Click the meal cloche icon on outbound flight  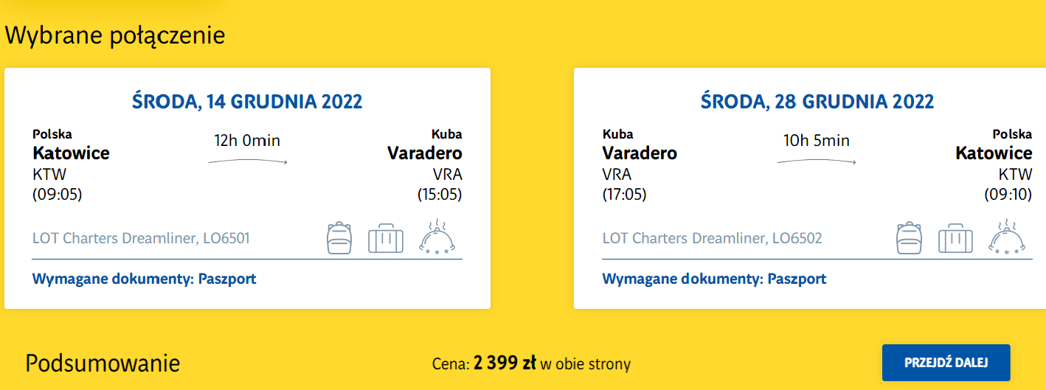point(437,236)
